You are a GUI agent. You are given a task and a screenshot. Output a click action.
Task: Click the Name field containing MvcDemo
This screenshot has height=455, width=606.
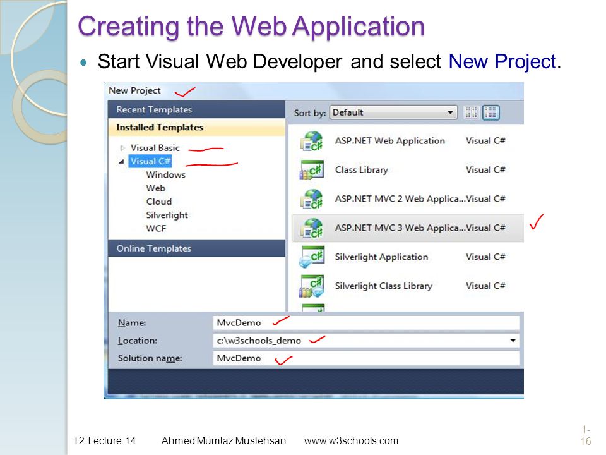pyautogui.click(x=366, y=323)
